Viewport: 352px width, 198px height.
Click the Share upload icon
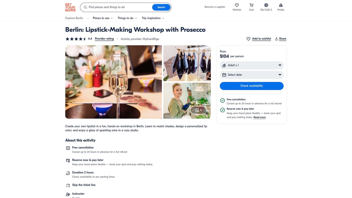(x=276, y=39)
